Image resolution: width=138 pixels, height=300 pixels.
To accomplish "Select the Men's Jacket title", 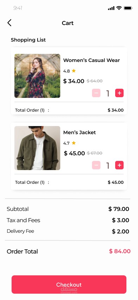I will (79, 132).
